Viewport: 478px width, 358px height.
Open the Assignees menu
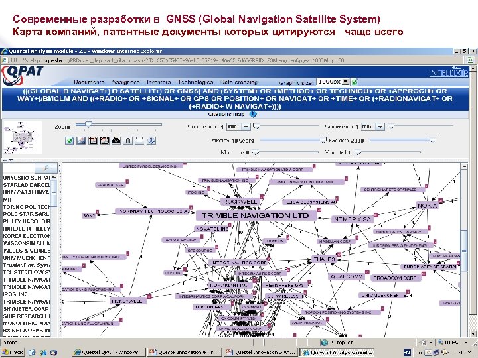pos(125,82)
